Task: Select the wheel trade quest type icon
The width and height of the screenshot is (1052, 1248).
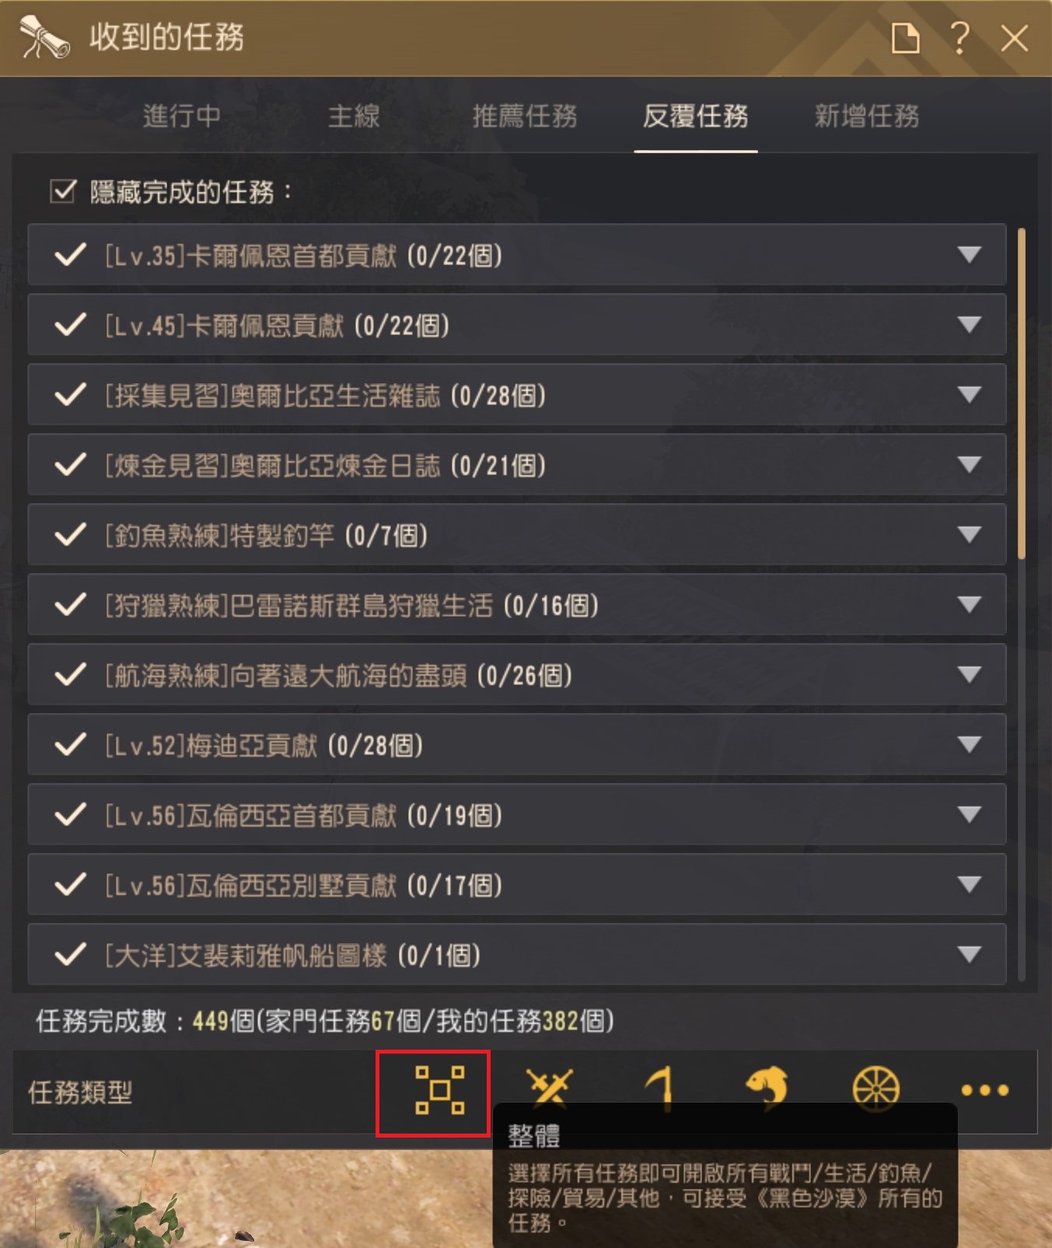Action: [876, 1089]
